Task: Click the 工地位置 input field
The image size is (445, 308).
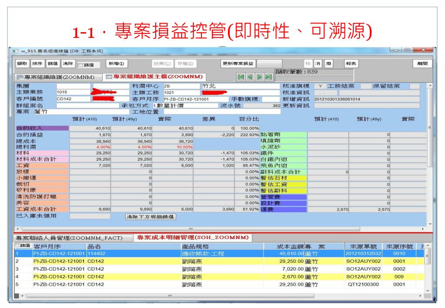Action: coord(222,112)
